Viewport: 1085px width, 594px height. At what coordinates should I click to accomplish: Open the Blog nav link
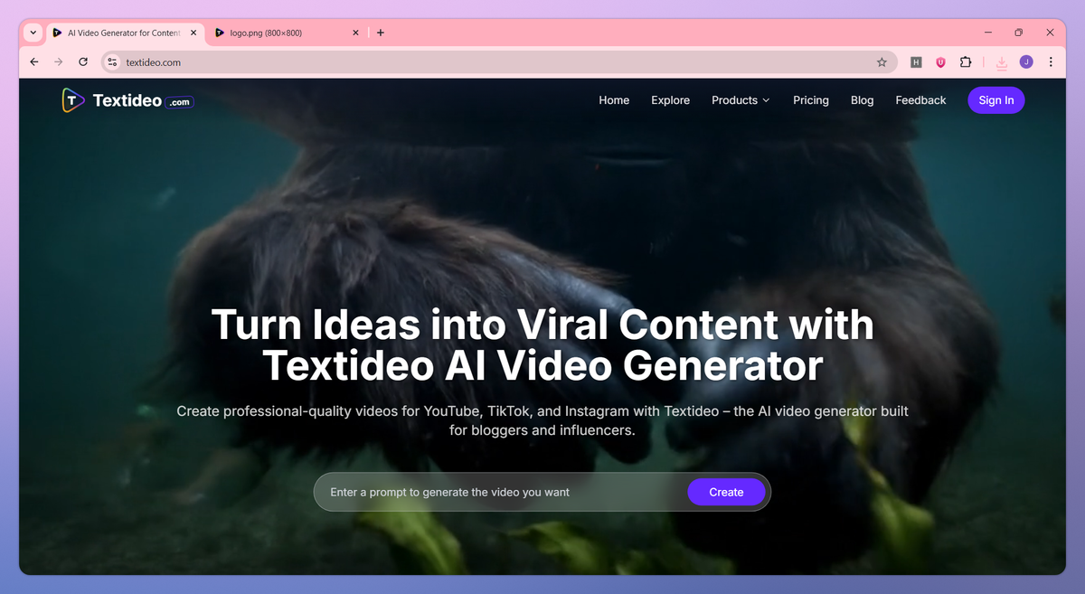point(862,100)
